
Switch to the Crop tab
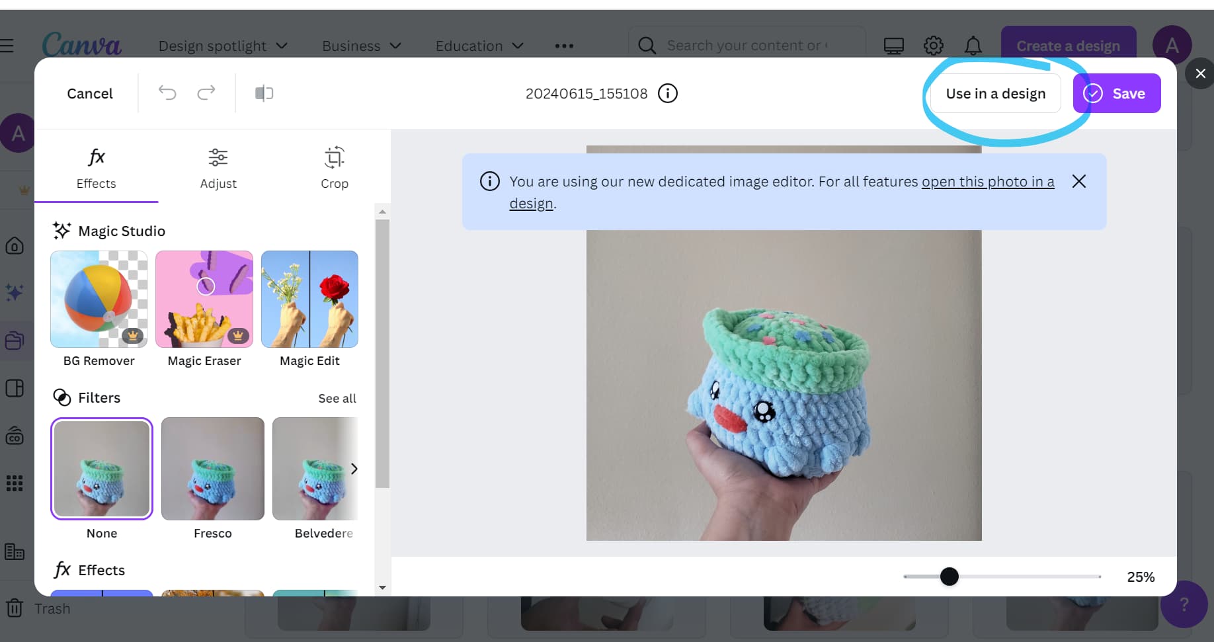point(335,168)
